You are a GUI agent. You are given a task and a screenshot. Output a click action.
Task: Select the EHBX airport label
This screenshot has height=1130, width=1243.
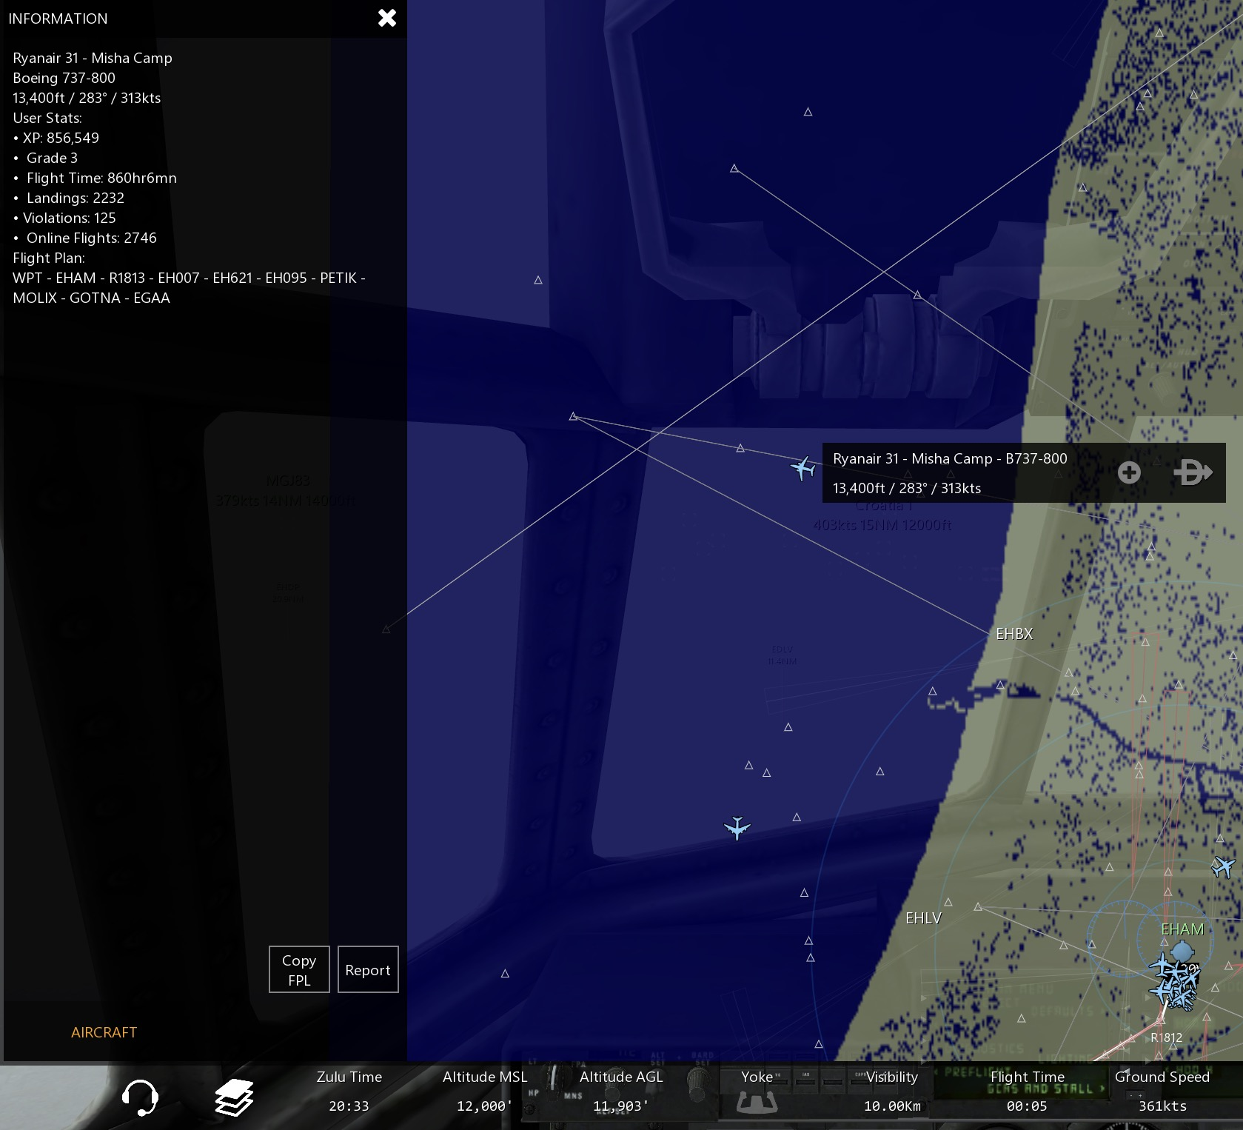pyautogui.click(x=1014, y=634)
